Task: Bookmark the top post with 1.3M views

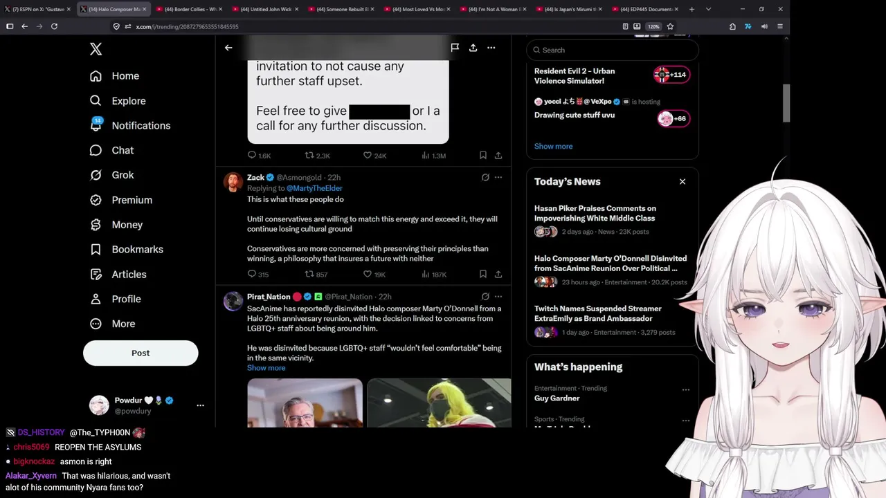Action: point(482,156)
